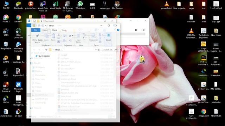Pause the file copy progress dialog
Screen dimensions: 225x126
pyautogui.click(x=136, y=30)
